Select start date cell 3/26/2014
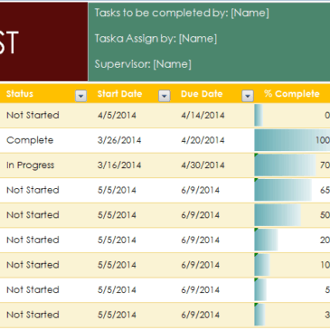Viewport: 330px width, 330px height. [x=129, y=140]
